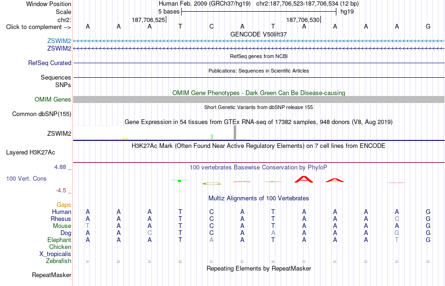Click the -4.5 conservation scale minimum
The image size is (445, 286).
click(61, 191)
